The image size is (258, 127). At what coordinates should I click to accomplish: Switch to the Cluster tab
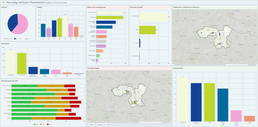[108, 125]
